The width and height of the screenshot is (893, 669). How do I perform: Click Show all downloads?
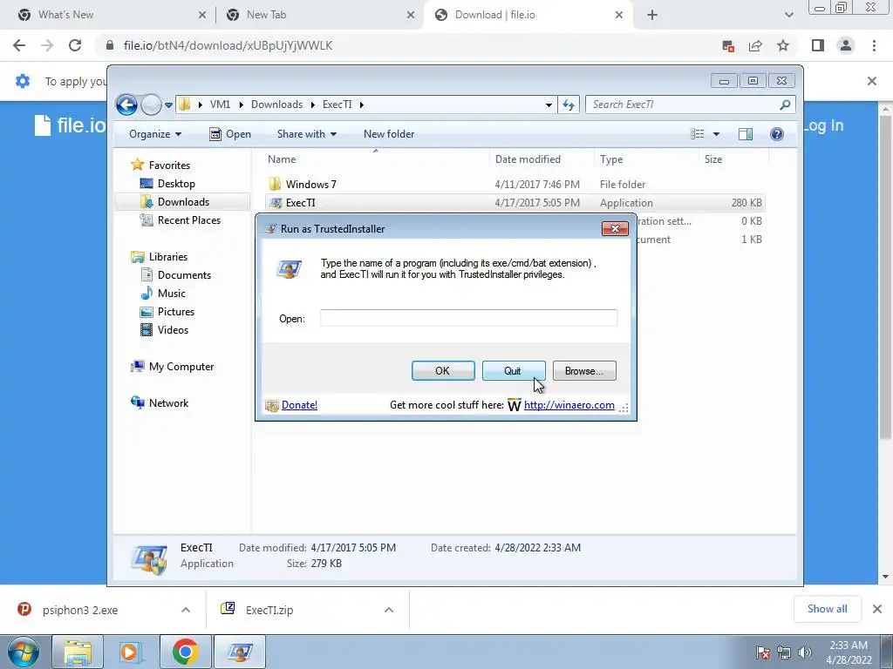point(827,609)
